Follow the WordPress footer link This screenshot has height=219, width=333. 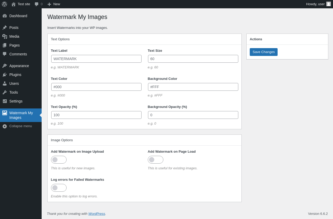coord(97,214)
